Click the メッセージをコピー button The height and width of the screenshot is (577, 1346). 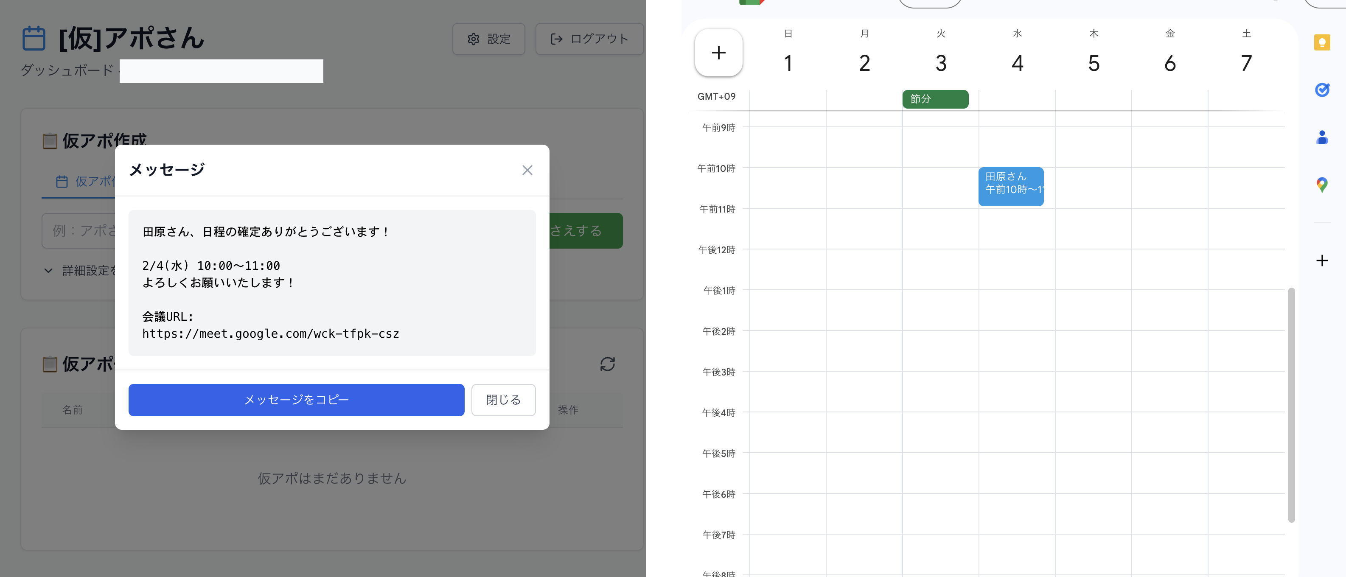[x=296, y=400]
